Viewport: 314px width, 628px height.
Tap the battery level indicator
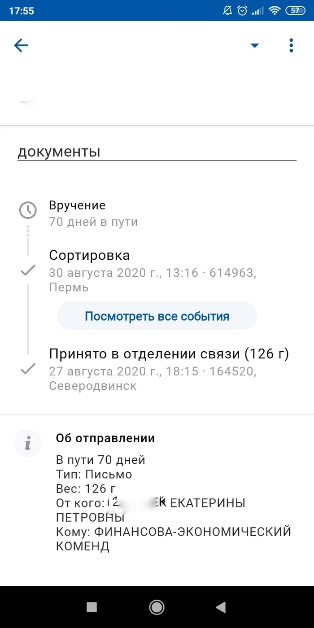(x=295, y=11)
